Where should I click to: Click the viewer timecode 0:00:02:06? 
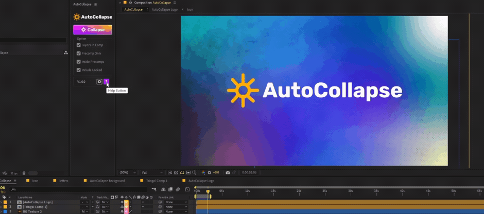tap(249, 173)
